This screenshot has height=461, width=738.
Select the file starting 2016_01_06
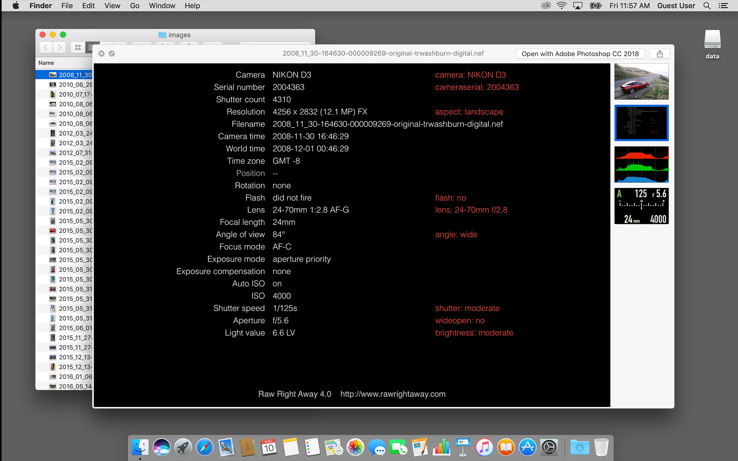pyautogui.click(x=64, y=376)
